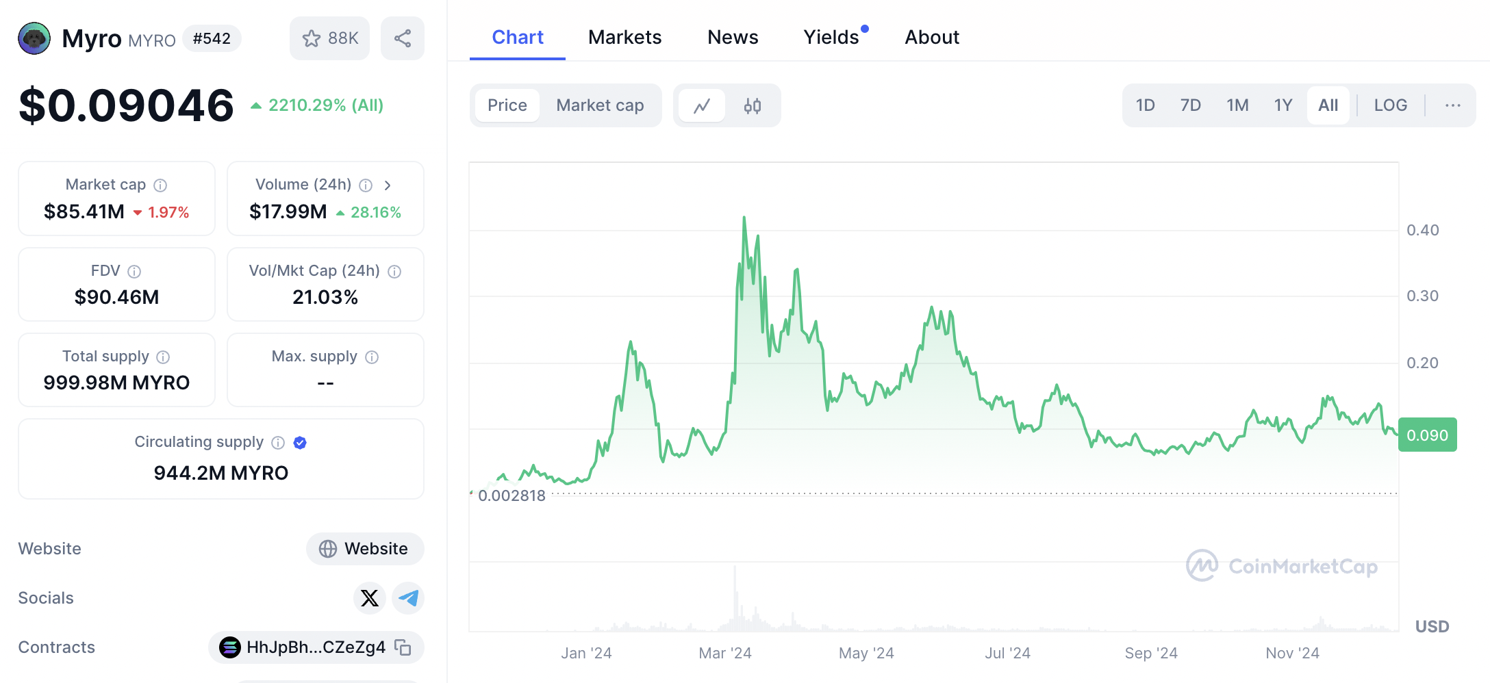Open the Chart tab
1490x683 pixels.
518,37
